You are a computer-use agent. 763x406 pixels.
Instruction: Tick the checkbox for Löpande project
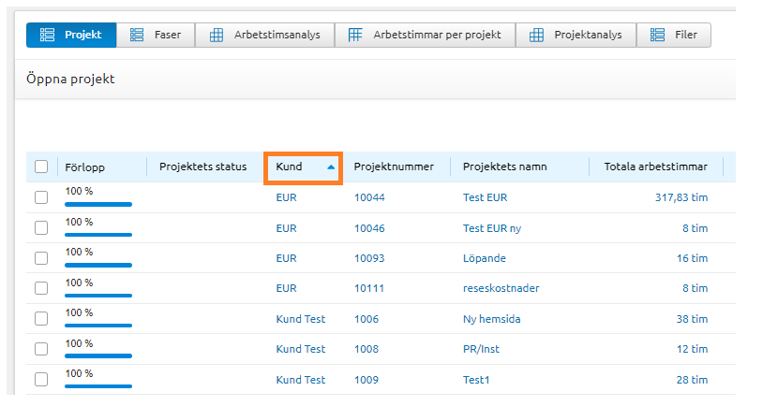[41, 258]
